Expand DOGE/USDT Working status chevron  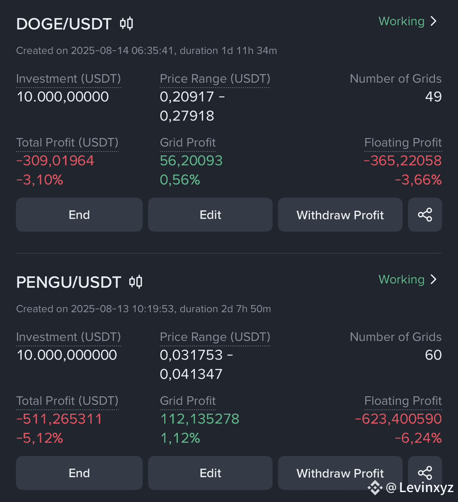pyautogui.click(x=434, y=21)
